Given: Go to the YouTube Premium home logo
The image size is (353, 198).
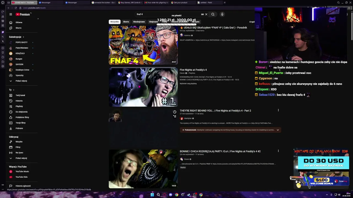Looking at the screenshot, I should point(23,14).
